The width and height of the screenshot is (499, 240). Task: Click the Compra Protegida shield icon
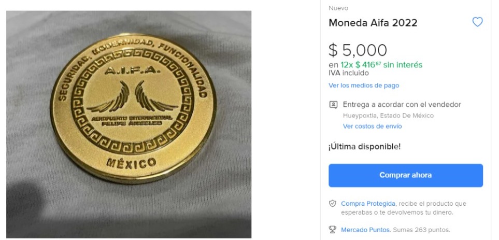click(x=333, y=204)
